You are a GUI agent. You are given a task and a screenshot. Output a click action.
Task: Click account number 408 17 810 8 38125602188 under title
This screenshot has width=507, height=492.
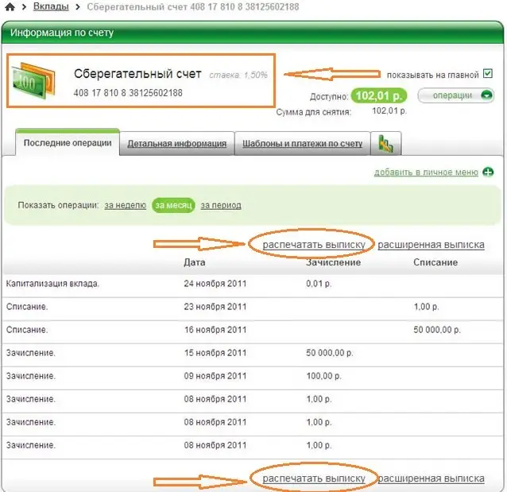tap(128, 93)
